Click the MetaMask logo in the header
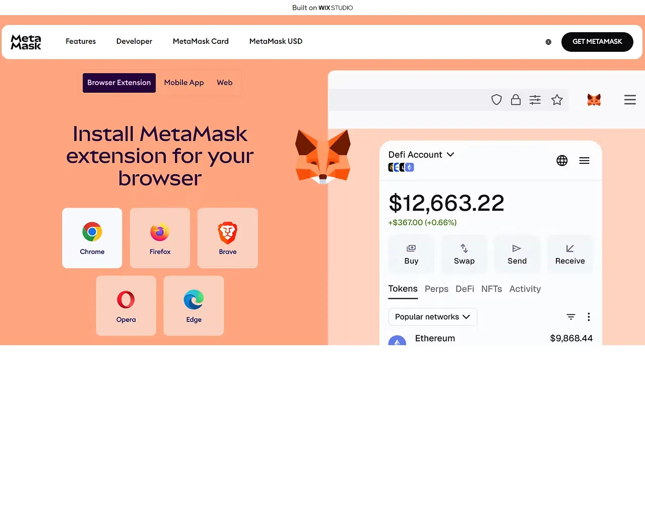The image size is (645, 516). click(x=26, y=42)
